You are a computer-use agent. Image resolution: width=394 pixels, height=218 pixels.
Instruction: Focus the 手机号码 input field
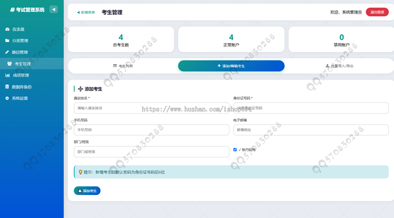point(152,130)
